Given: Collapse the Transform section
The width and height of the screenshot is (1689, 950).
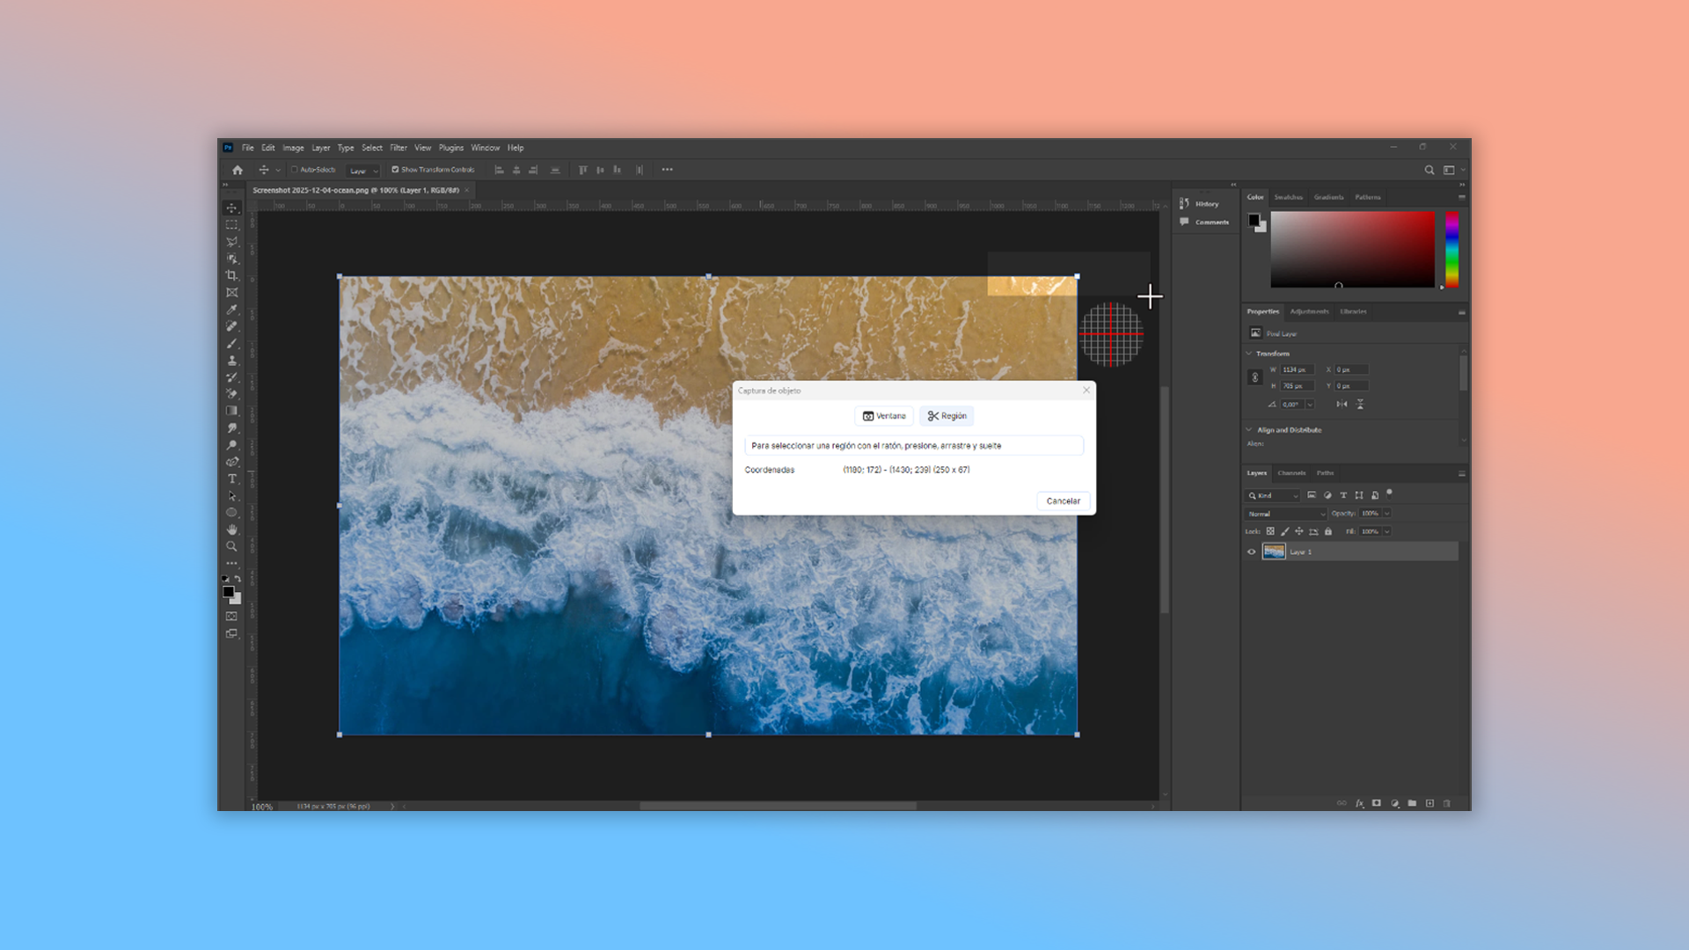Looking at the screenshot, I should 1249,354.
